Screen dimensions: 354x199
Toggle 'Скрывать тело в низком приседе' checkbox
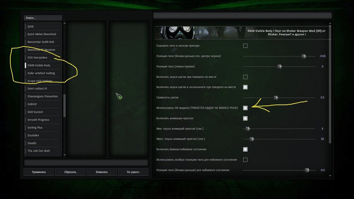pos(245,46)
